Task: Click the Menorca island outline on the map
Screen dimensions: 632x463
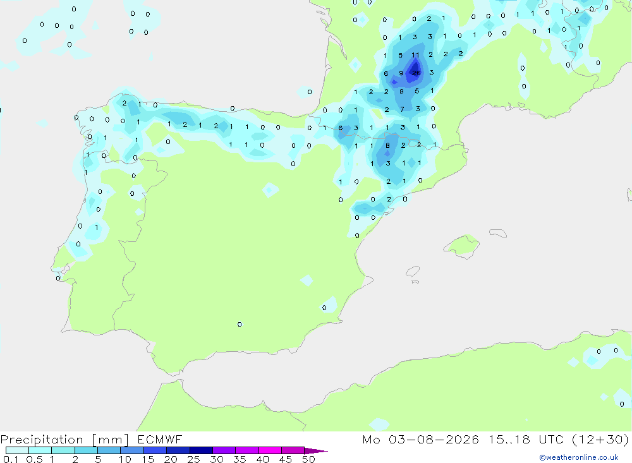Action: click(x=498, y=233)
